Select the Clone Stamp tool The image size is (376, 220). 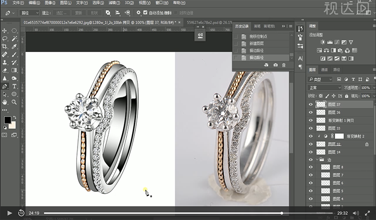(5, 62)
